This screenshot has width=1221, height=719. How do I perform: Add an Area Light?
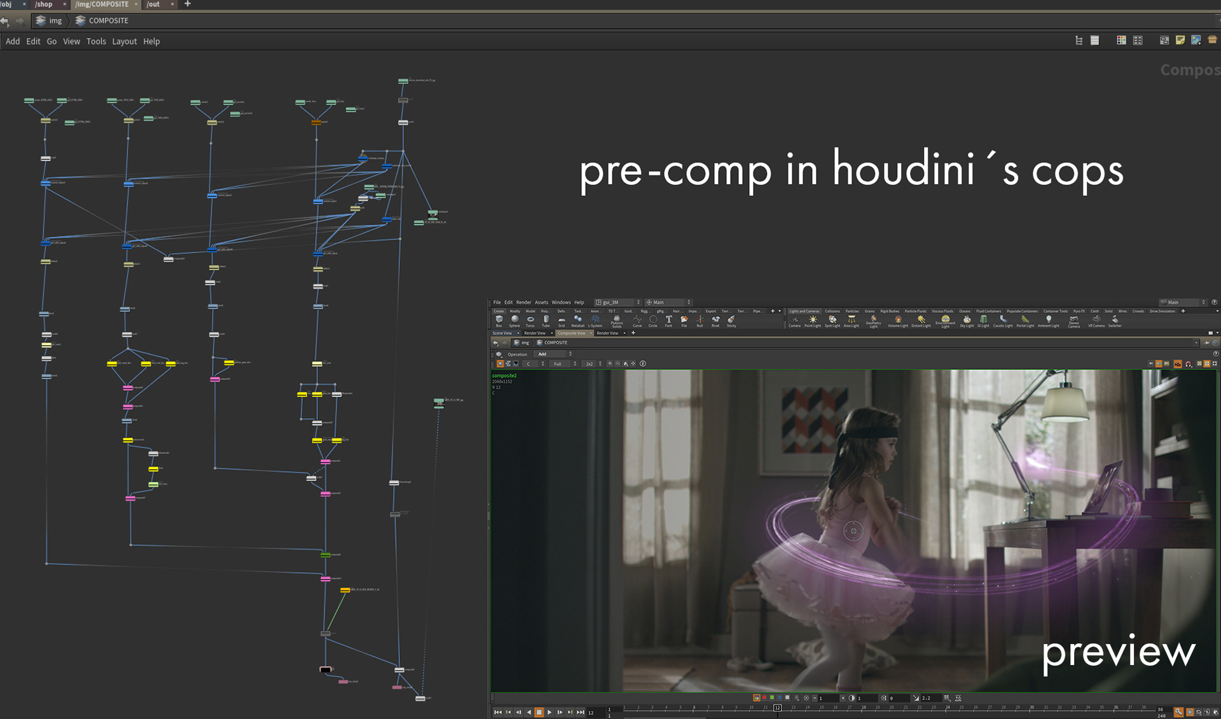pyautogui.click(x=852, y=321)
